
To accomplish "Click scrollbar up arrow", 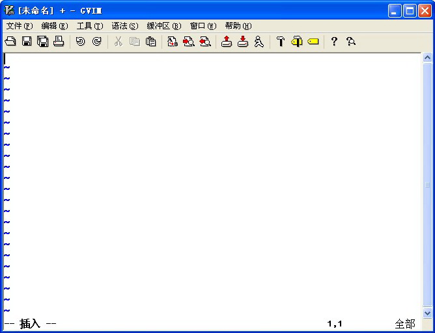I will (427, 58).
